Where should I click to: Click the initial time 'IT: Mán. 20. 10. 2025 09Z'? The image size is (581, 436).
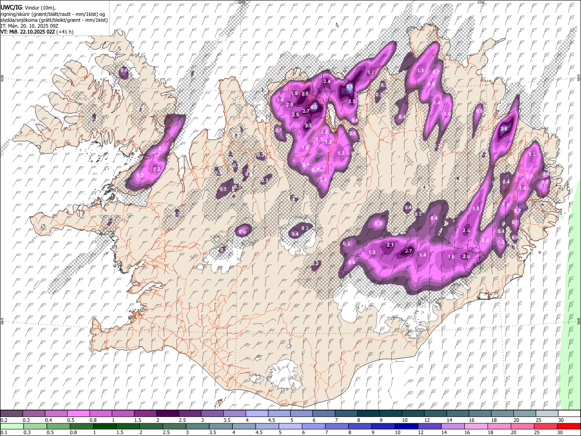(29, 26)
